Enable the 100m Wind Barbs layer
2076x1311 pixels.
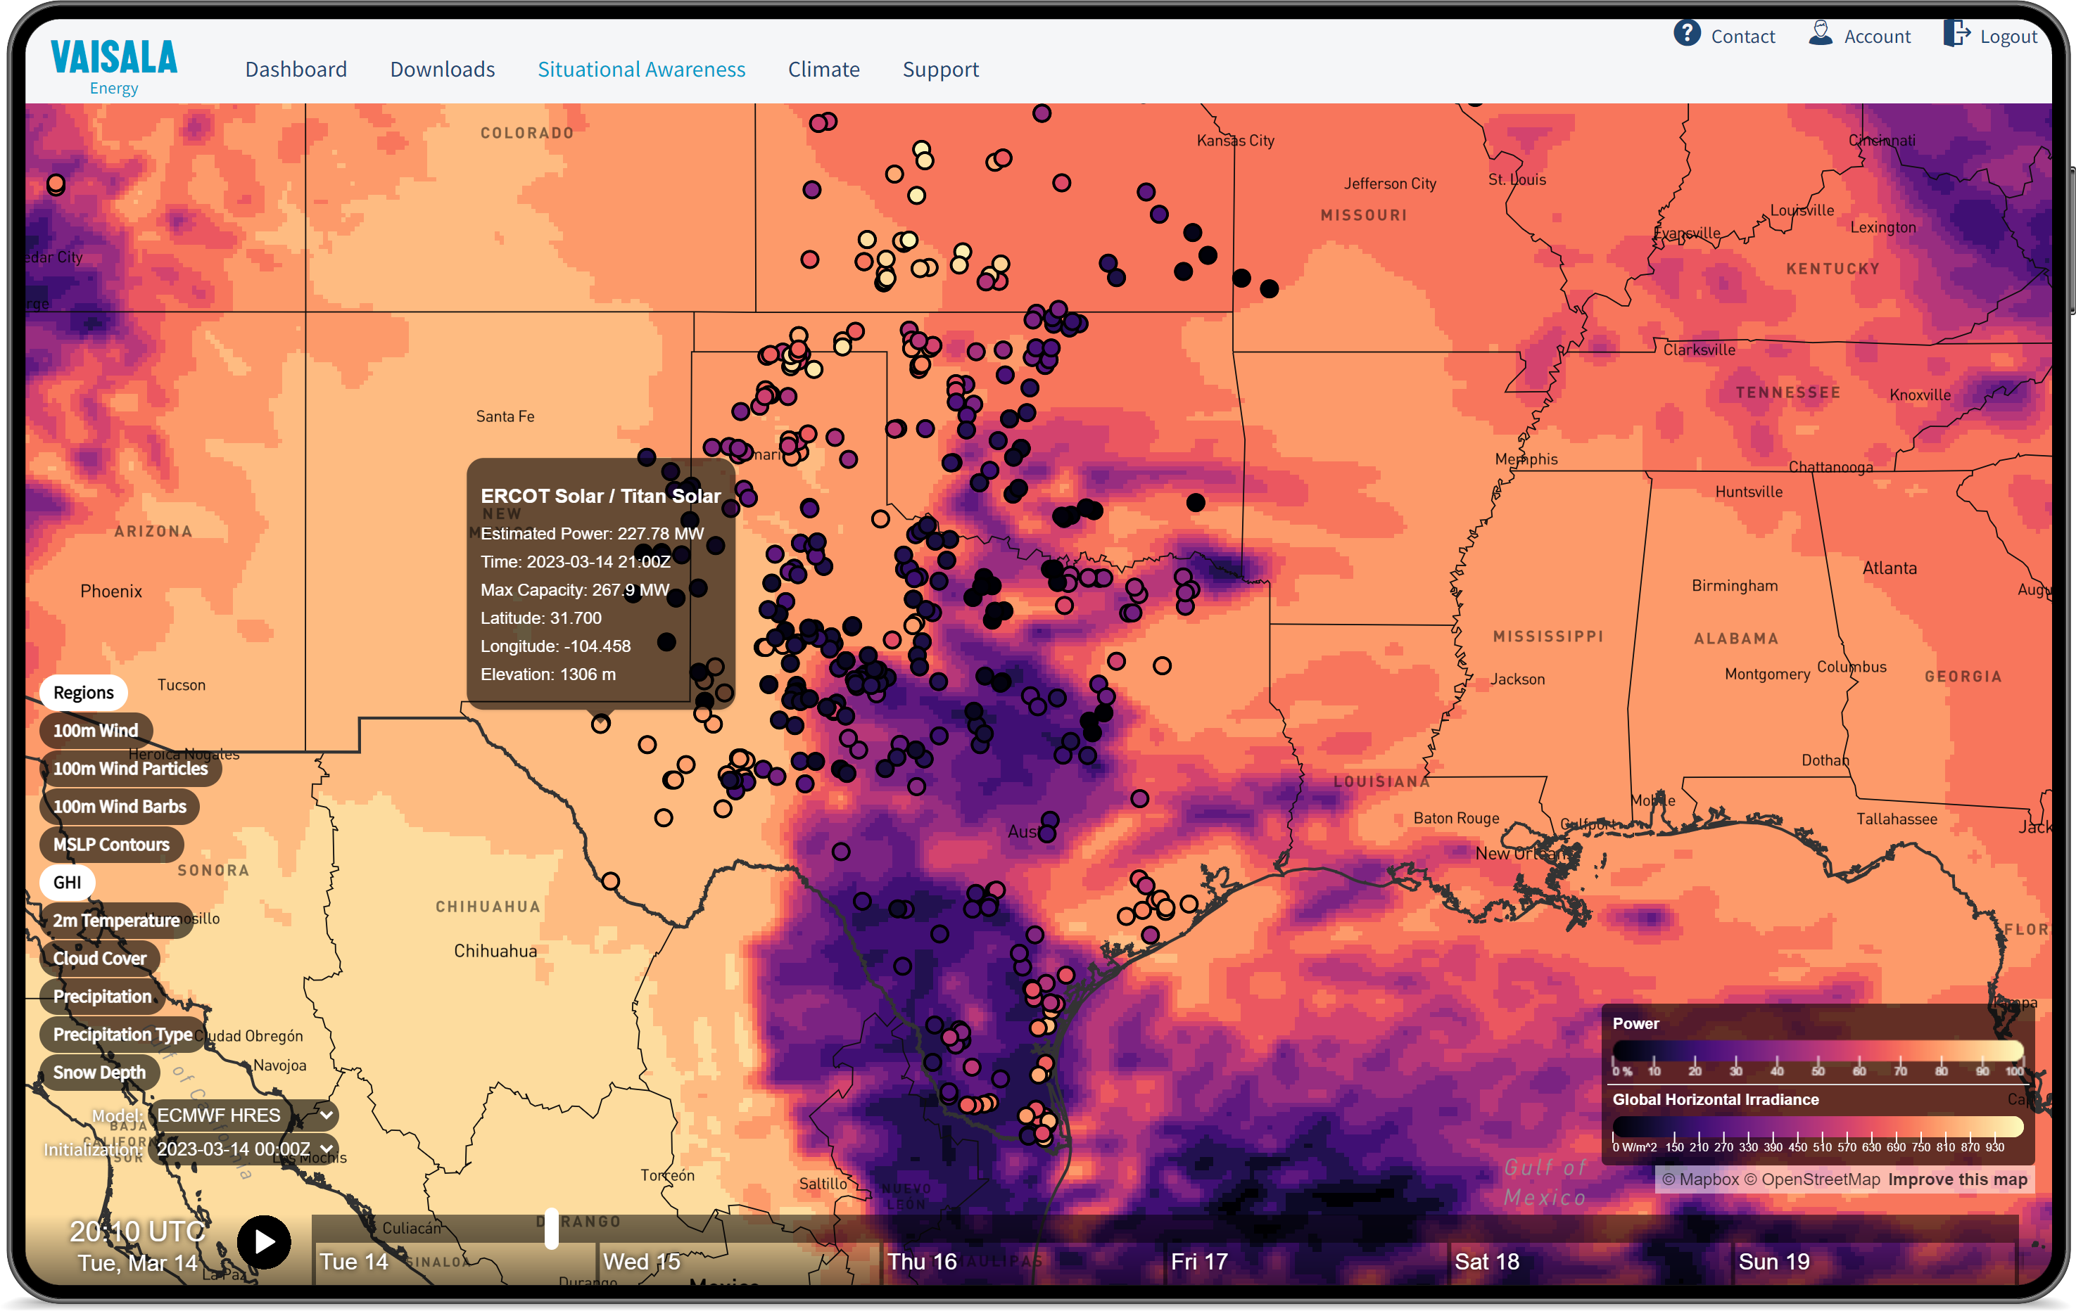119,806
